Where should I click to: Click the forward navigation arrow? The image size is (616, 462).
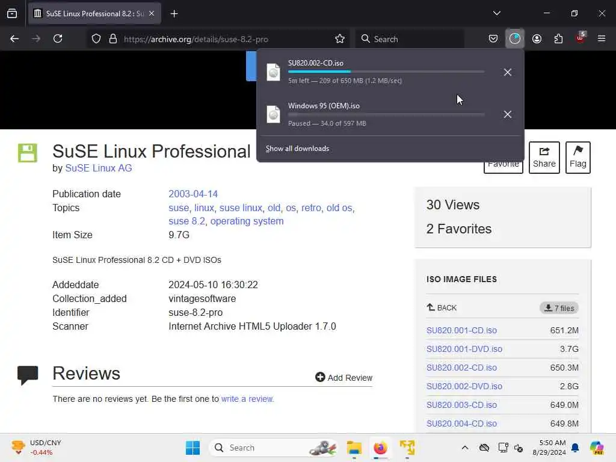click(35, 38)
